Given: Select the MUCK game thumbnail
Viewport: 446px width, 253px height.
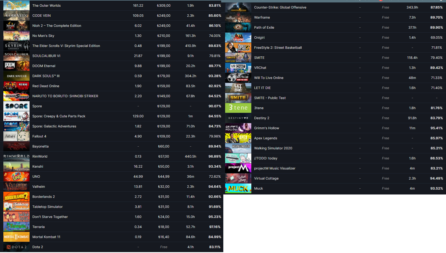Looking at the screenshot, I should point(238,188).
